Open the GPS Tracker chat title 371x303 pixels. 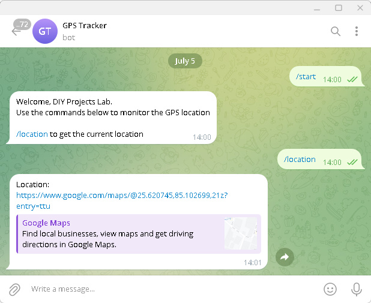click(x=85, y=26)
